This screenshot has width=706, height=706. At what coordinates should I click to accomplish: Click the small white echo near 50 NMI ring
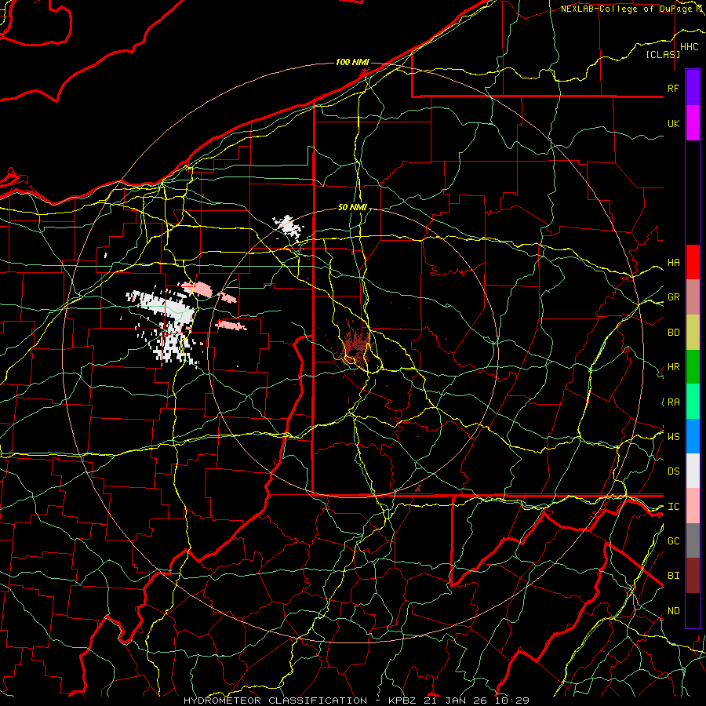(x=288, y=227)
